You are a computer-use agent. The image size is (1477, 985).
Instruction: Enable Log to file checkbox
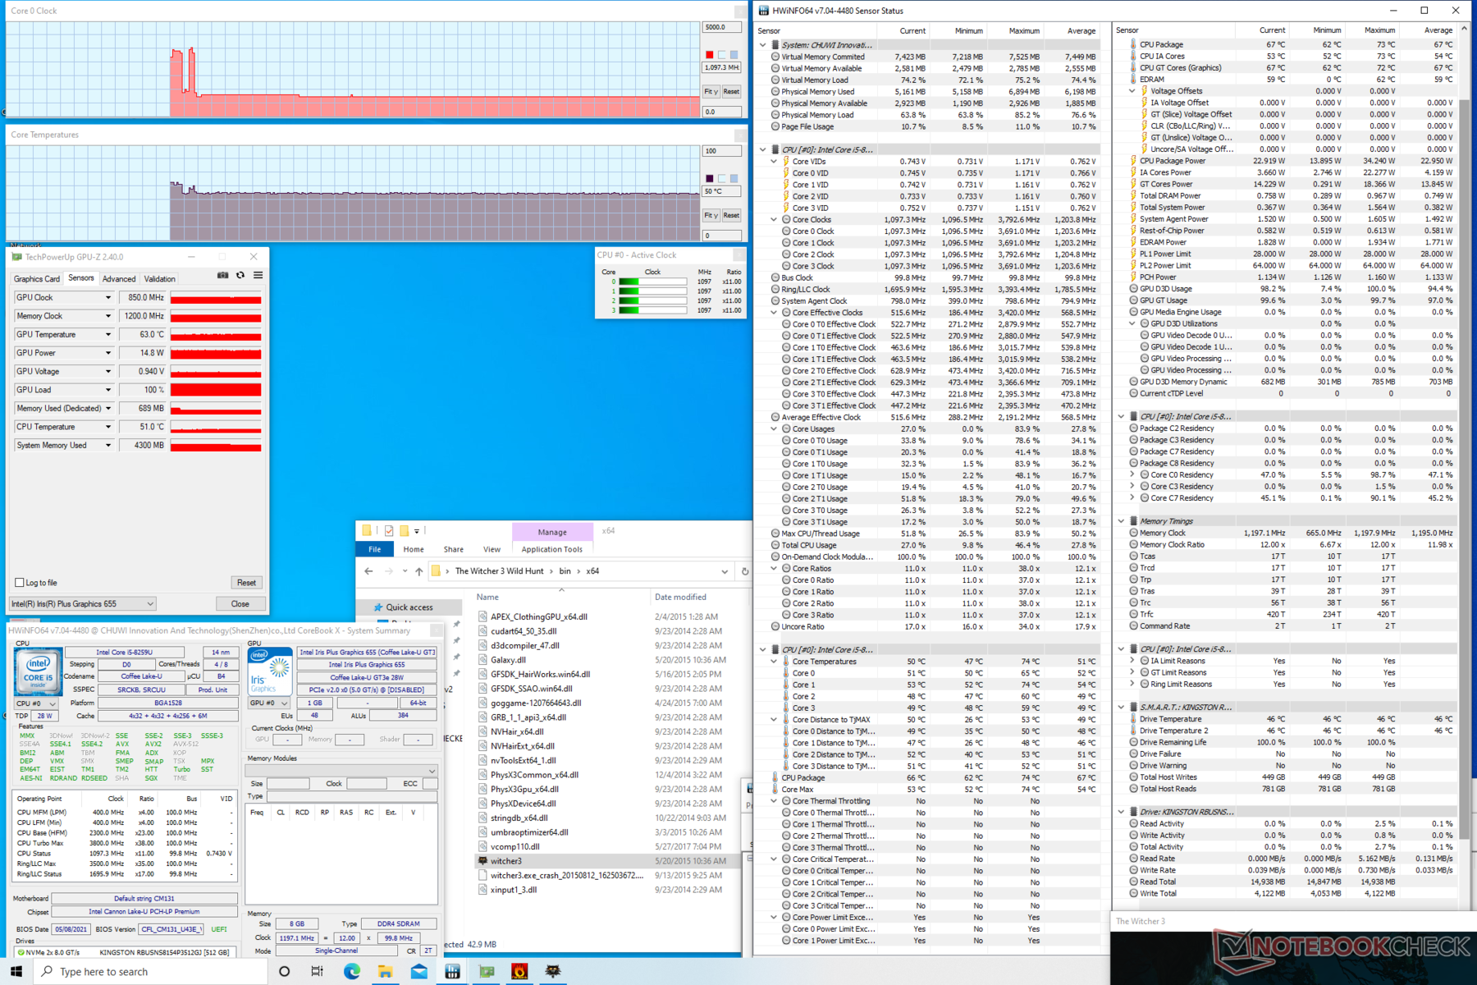point(20,583)
